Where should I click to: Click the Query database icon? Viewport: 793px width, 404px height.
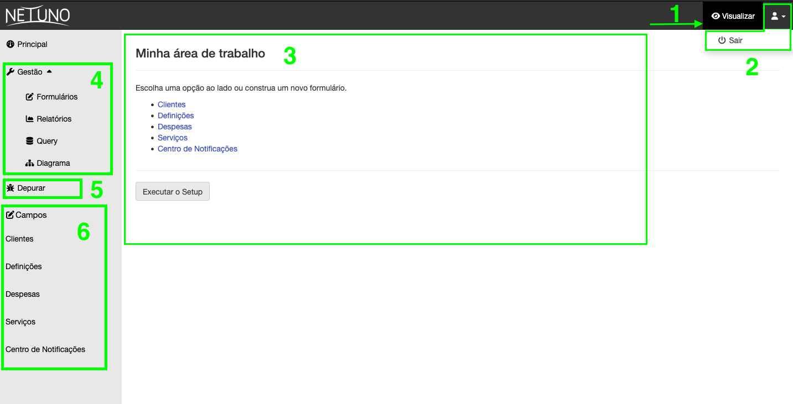[30, 141]
